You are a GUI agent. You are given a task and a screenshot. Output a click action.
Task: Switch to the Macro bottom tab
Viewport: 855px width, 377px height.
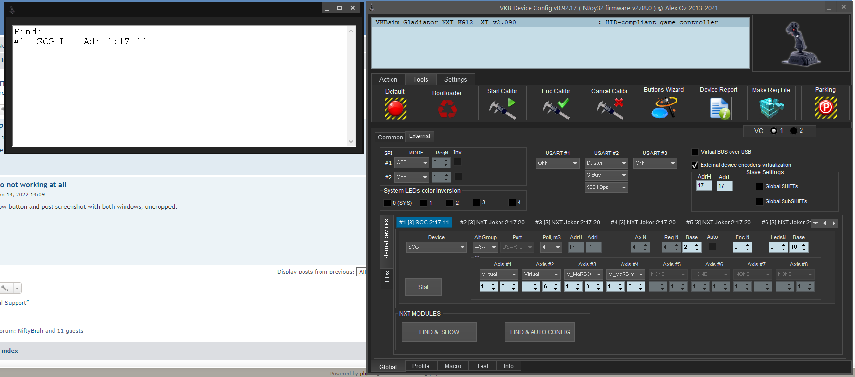click(453, 366)
